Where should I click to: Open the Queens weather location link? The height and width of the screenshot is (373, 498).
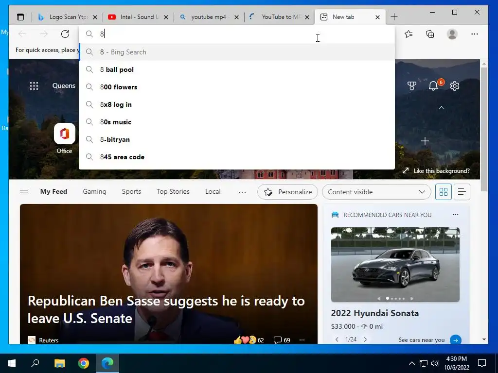pyautogui.click(x=64, y=85)
